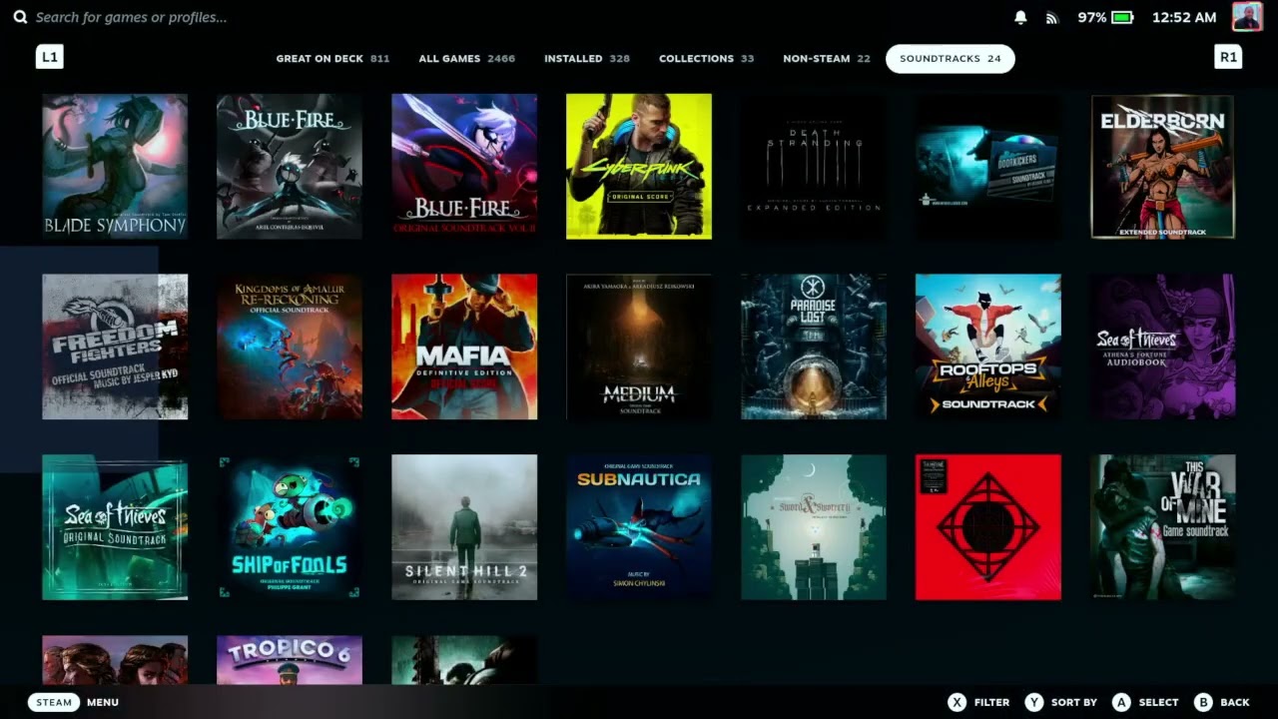Open Ship of Fools soundtrack cover
This screenshot has height=719, width=1278.
pos(290,527)
